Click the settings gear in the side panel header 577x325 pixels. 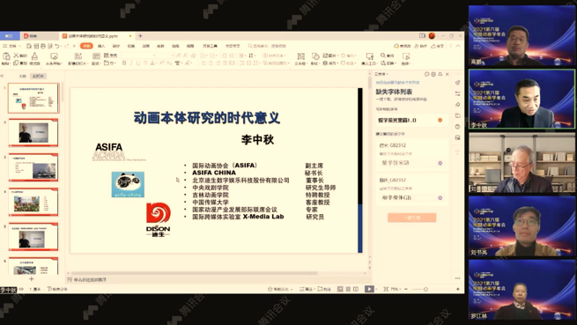(x=433, y=74)
